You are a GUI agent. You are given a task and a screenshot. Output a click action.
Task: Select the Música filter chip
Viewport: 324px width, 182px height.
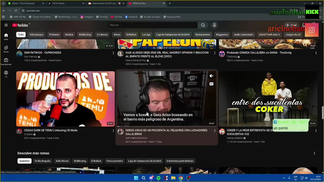tap(69, 35)
